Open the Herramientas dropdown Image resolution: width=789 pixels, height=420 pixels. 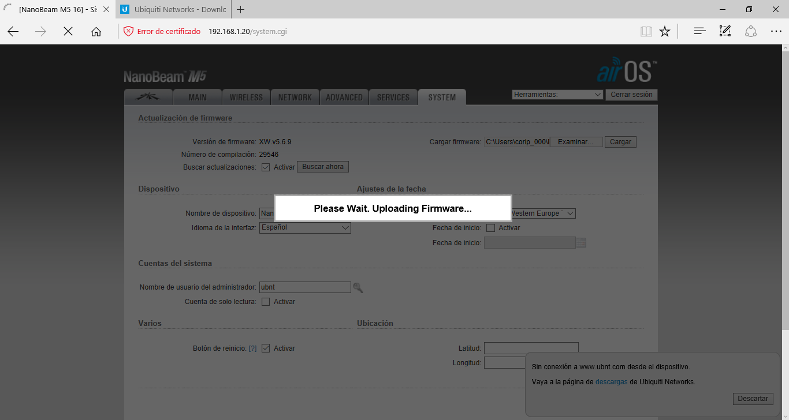click(x=557, y=95)
